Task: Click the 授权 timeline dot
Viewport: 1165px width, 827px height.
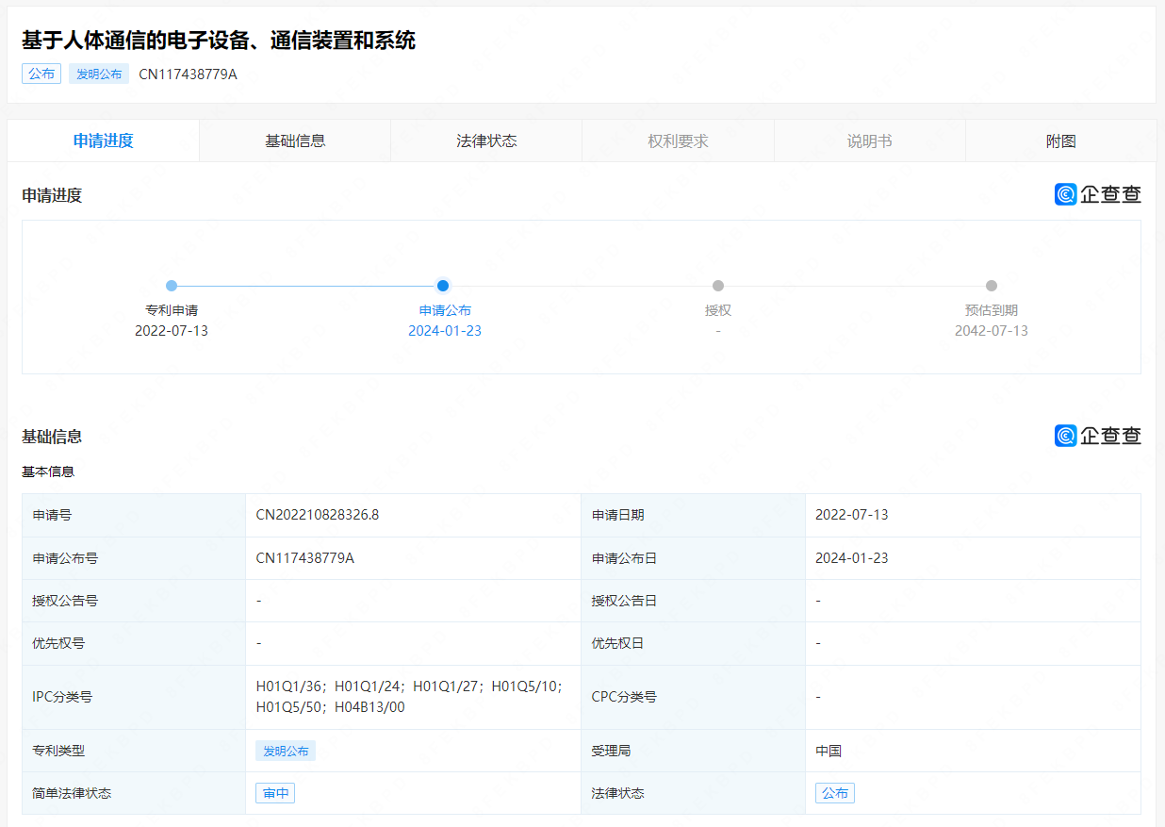Action: [x=718, y=286]
